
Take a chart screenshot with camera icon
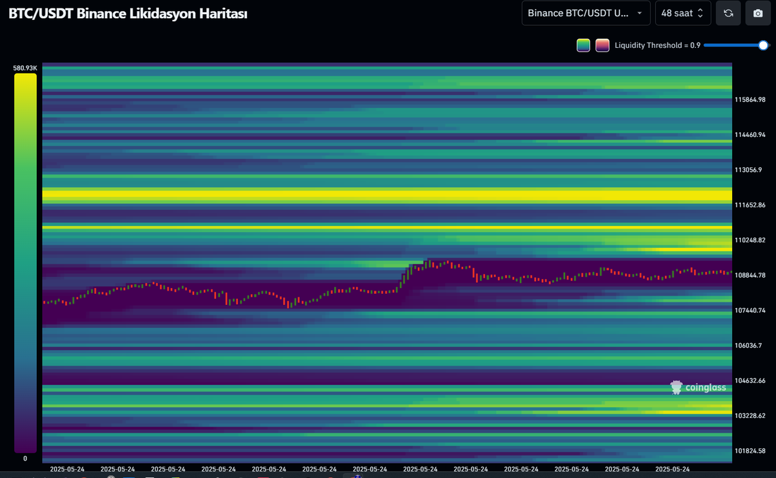pos(758,13)
